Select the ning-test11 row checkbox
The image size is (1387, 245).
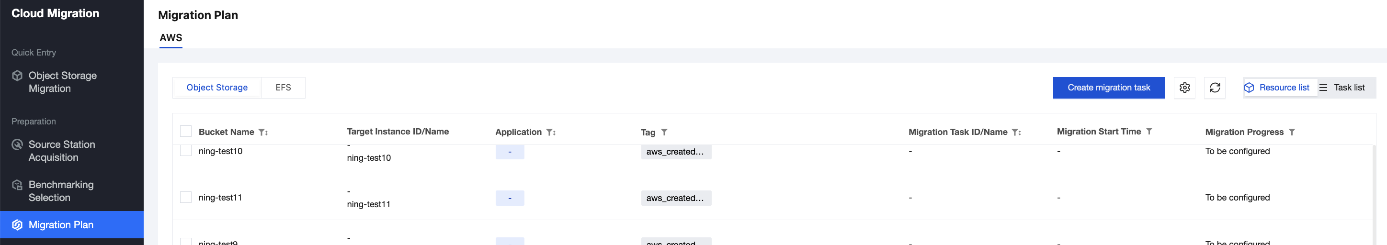tap(186, 198)
